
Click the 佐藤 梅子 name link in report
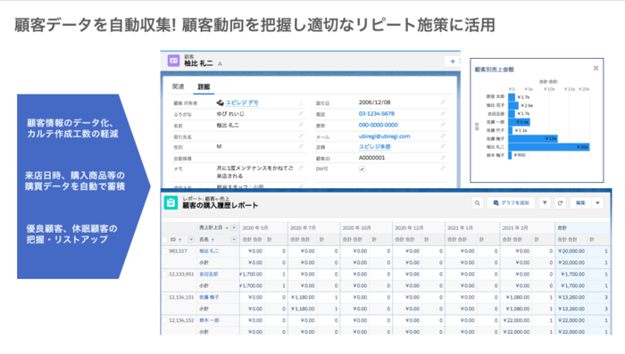point(209,297)
